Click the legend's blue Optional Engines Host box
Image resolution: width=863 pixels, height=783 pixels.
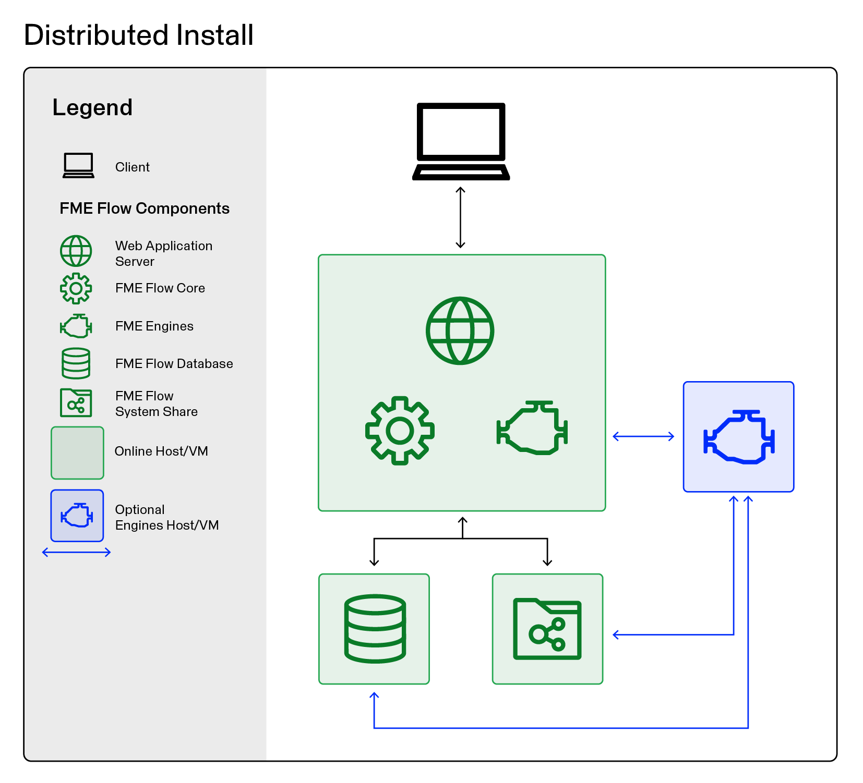(x=77, y=516)
